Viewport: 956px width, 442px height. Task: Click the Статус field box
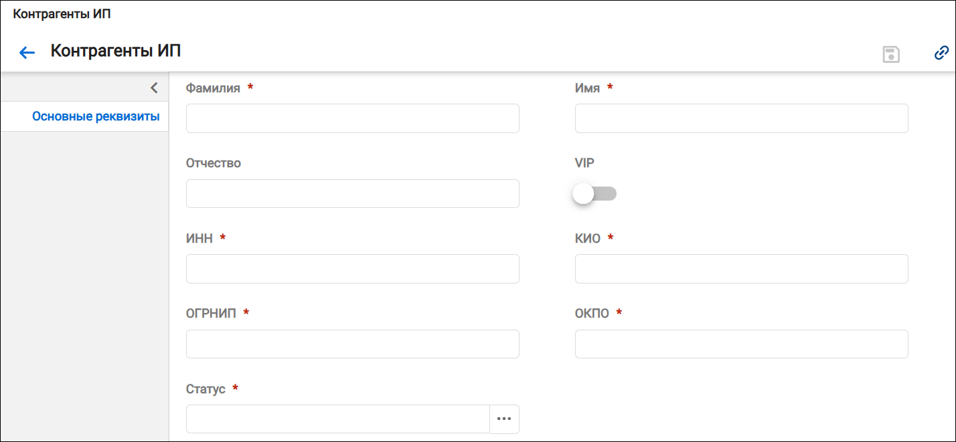[x=338, y=419]
